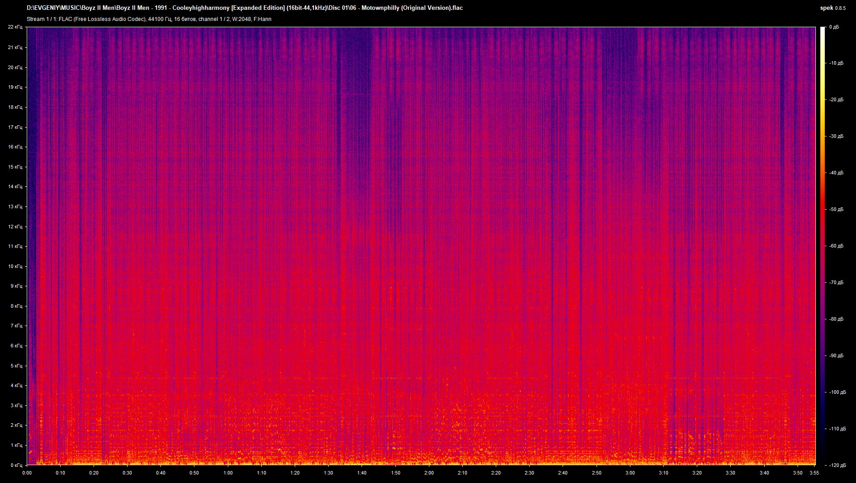Click the quiet intro section of the spectrogram

(31, 178)
